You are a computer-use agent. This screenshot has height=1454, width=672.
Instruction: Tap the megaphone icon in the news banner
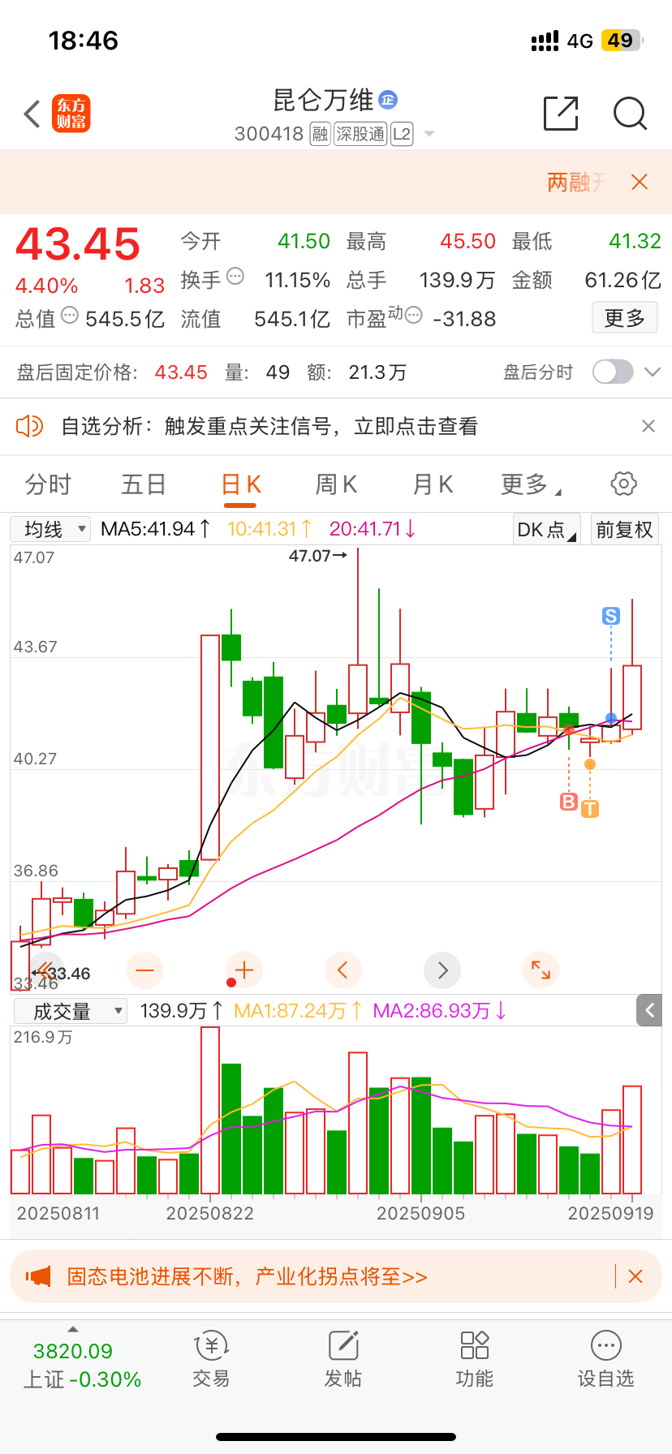click(38, 1276)
